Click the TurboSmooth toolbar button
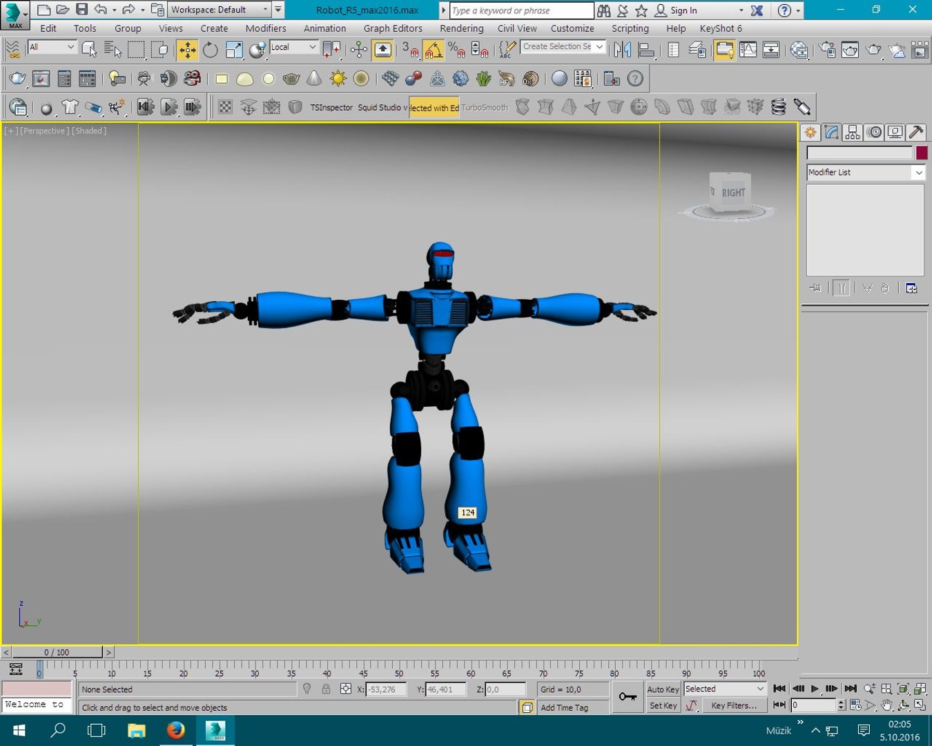Screen dimensions: 932x746 pyautogui.click(x=485, y=108)
